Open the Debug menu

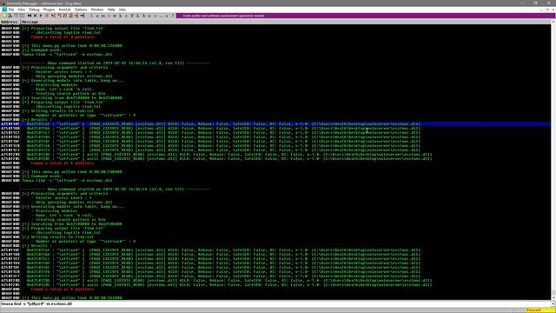[x=34, y=10]
